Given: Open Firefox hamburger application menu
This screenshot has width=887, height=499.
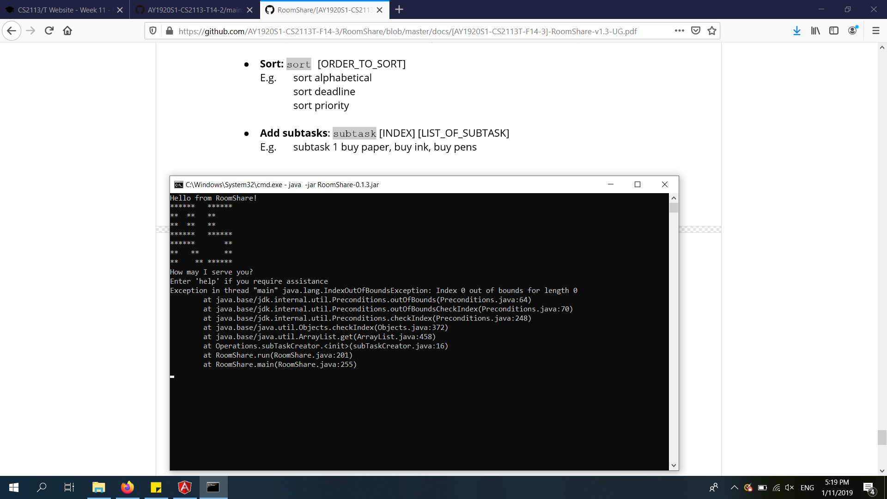Looking at the screenshot, I should (875, 31).
